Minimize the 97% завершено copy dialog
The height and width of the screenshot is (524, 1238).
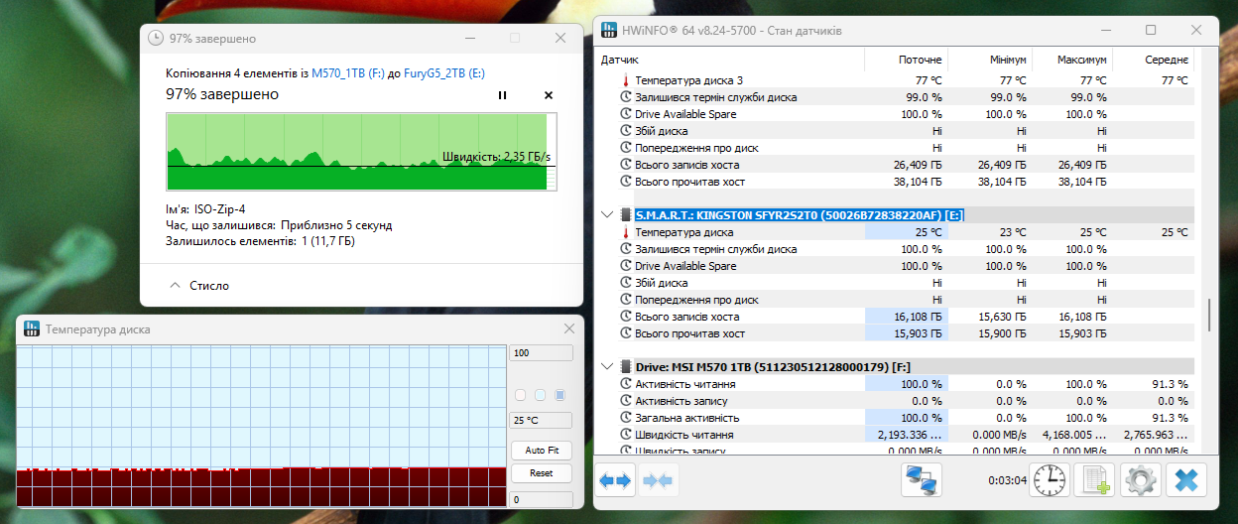point(469,38)
